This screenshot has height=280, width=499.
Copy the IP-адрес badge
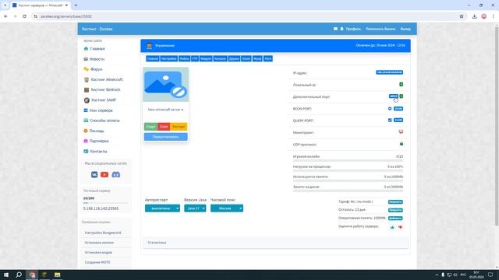[389, 72]
